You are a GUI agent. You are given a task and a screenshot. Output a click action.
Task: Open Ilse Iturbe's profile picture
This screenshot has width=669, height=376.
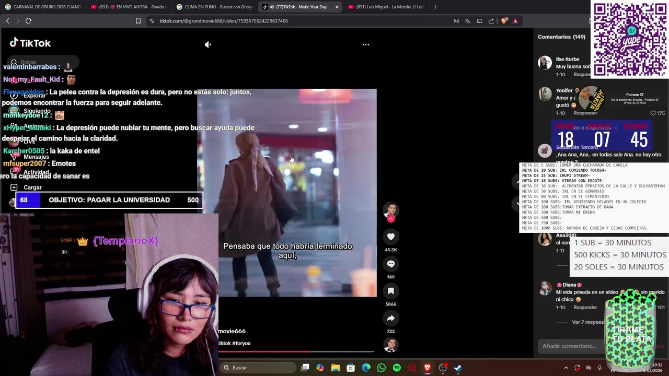(x=545, y=63)
